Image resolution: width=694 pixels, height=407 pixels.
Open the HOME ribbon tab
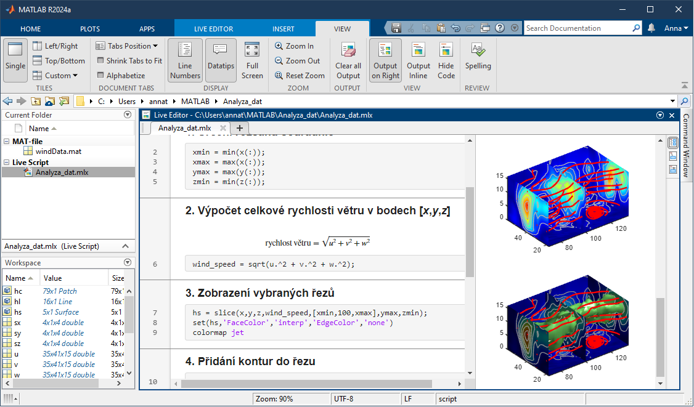tap(31, 29)
